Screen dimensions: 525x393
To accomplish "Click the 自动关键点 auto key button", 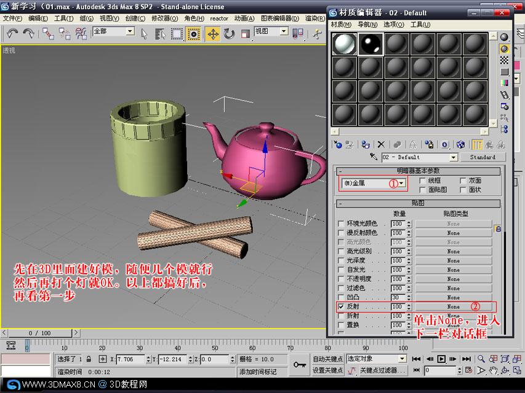I will pyautogui.click(x=328, y=359).
